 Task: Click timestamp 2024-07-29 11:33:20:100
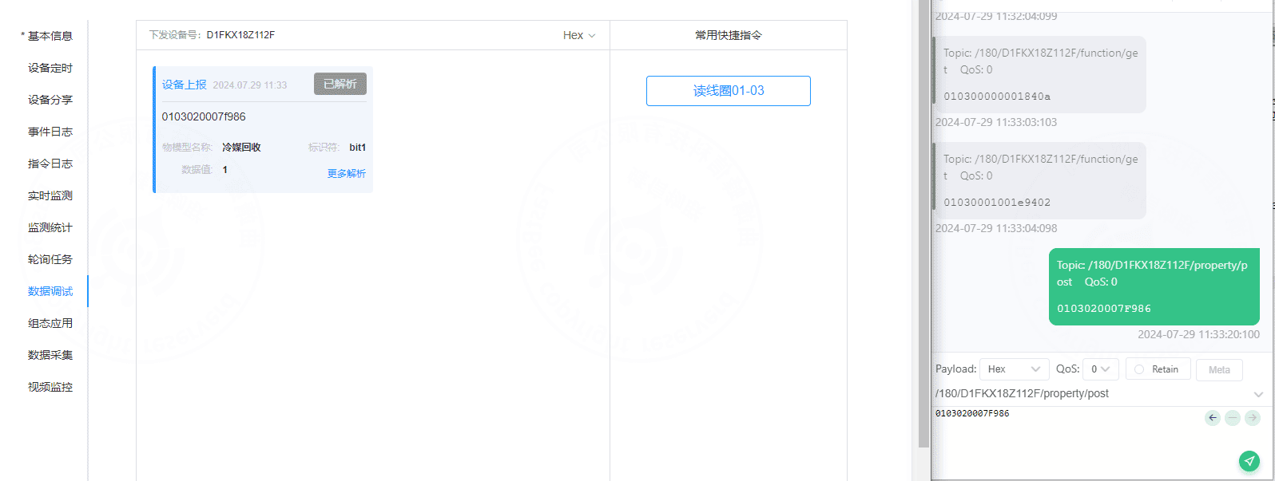coord(1198,334)
